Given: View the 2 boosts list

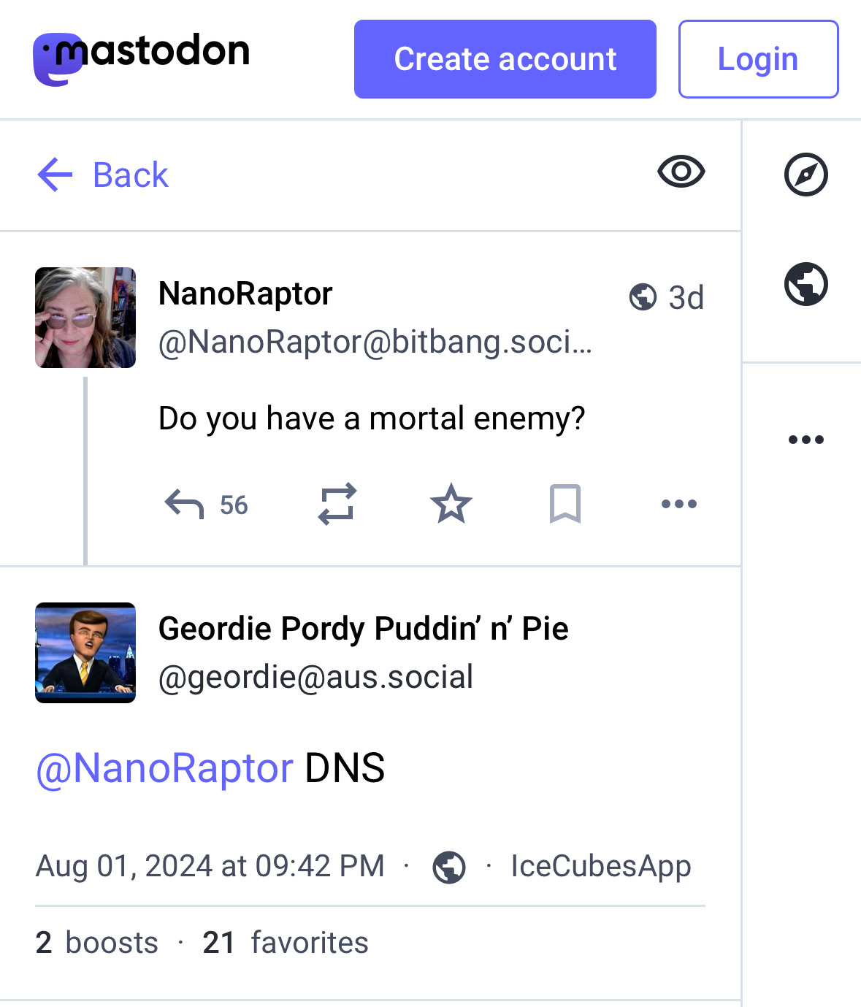Looking at the screenshot, I should [96, 943].
